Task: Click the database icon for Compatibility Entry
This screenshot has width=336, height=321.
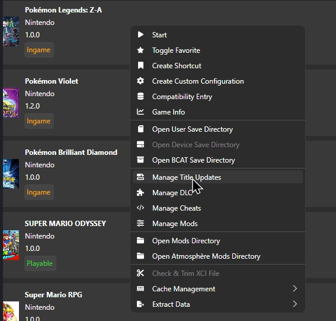Action: point(140,97)
